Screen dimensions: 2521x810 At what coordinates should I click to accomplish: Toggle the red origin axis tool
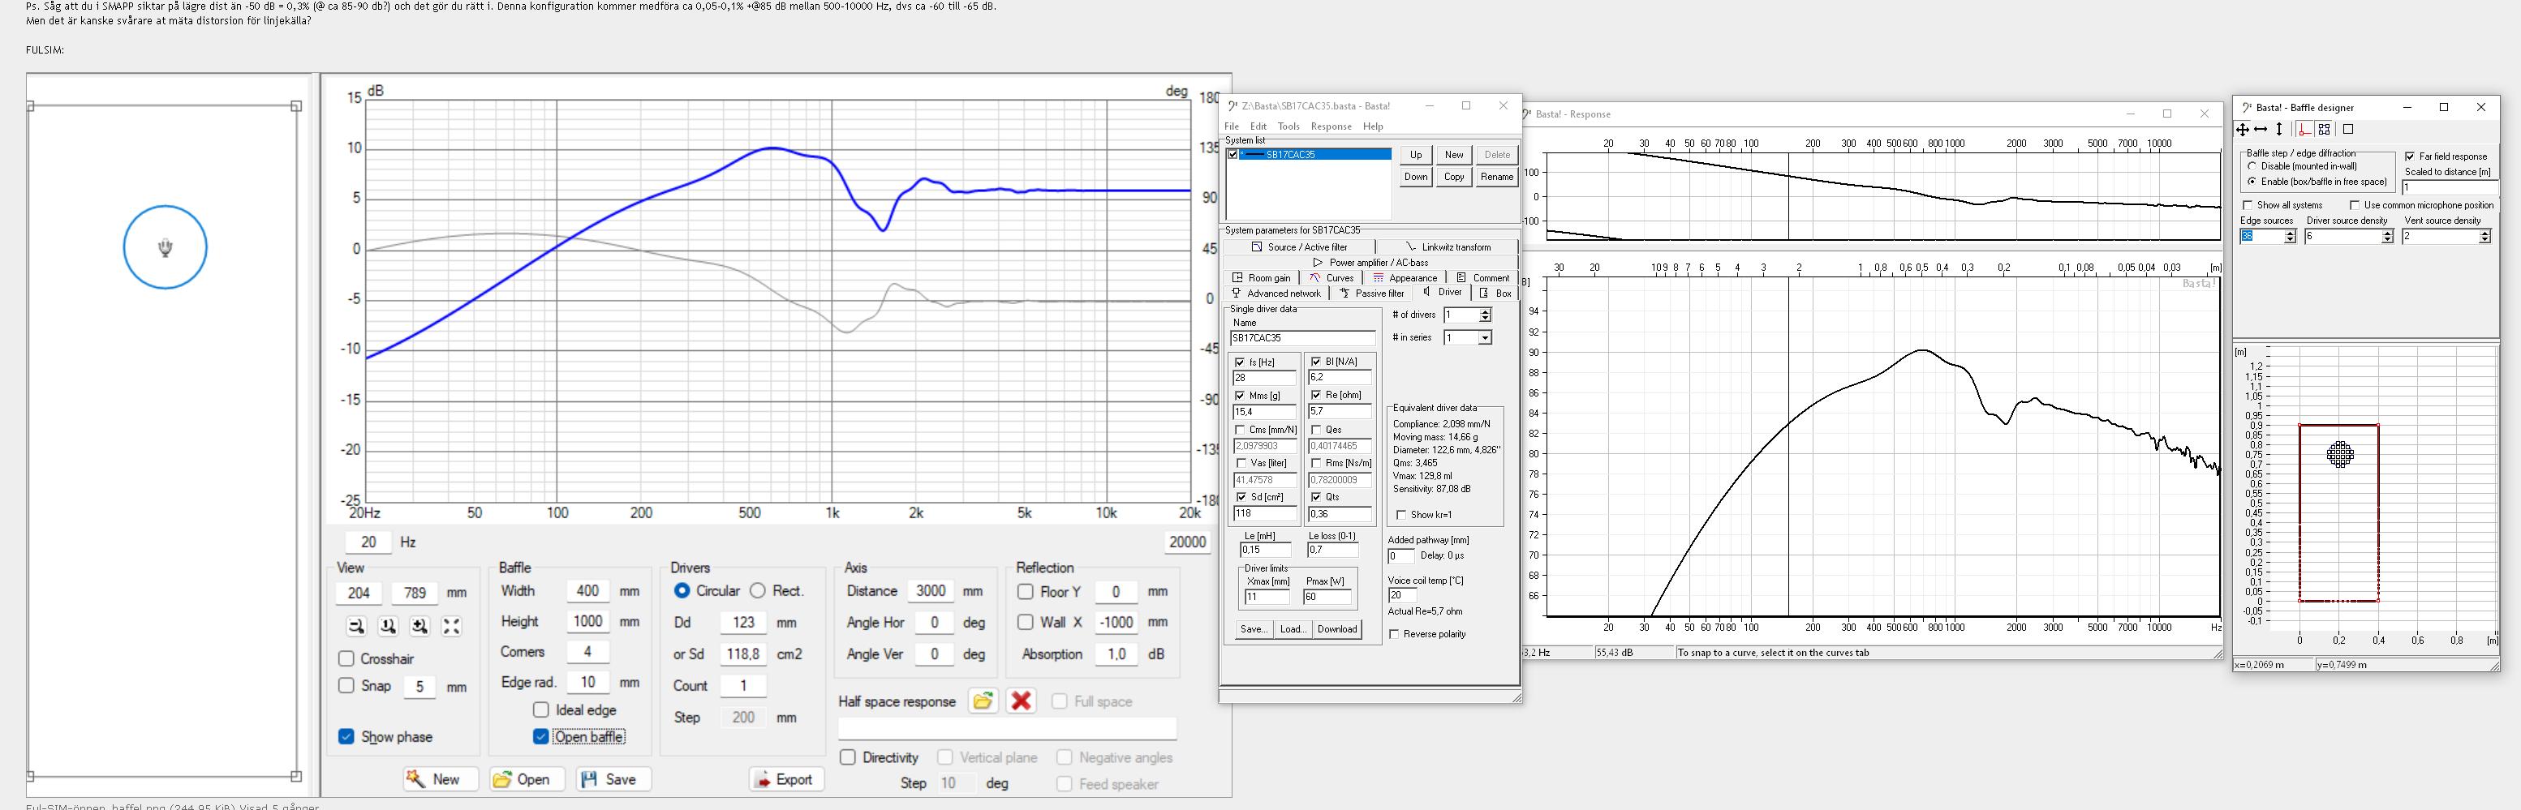point(2304,129)
